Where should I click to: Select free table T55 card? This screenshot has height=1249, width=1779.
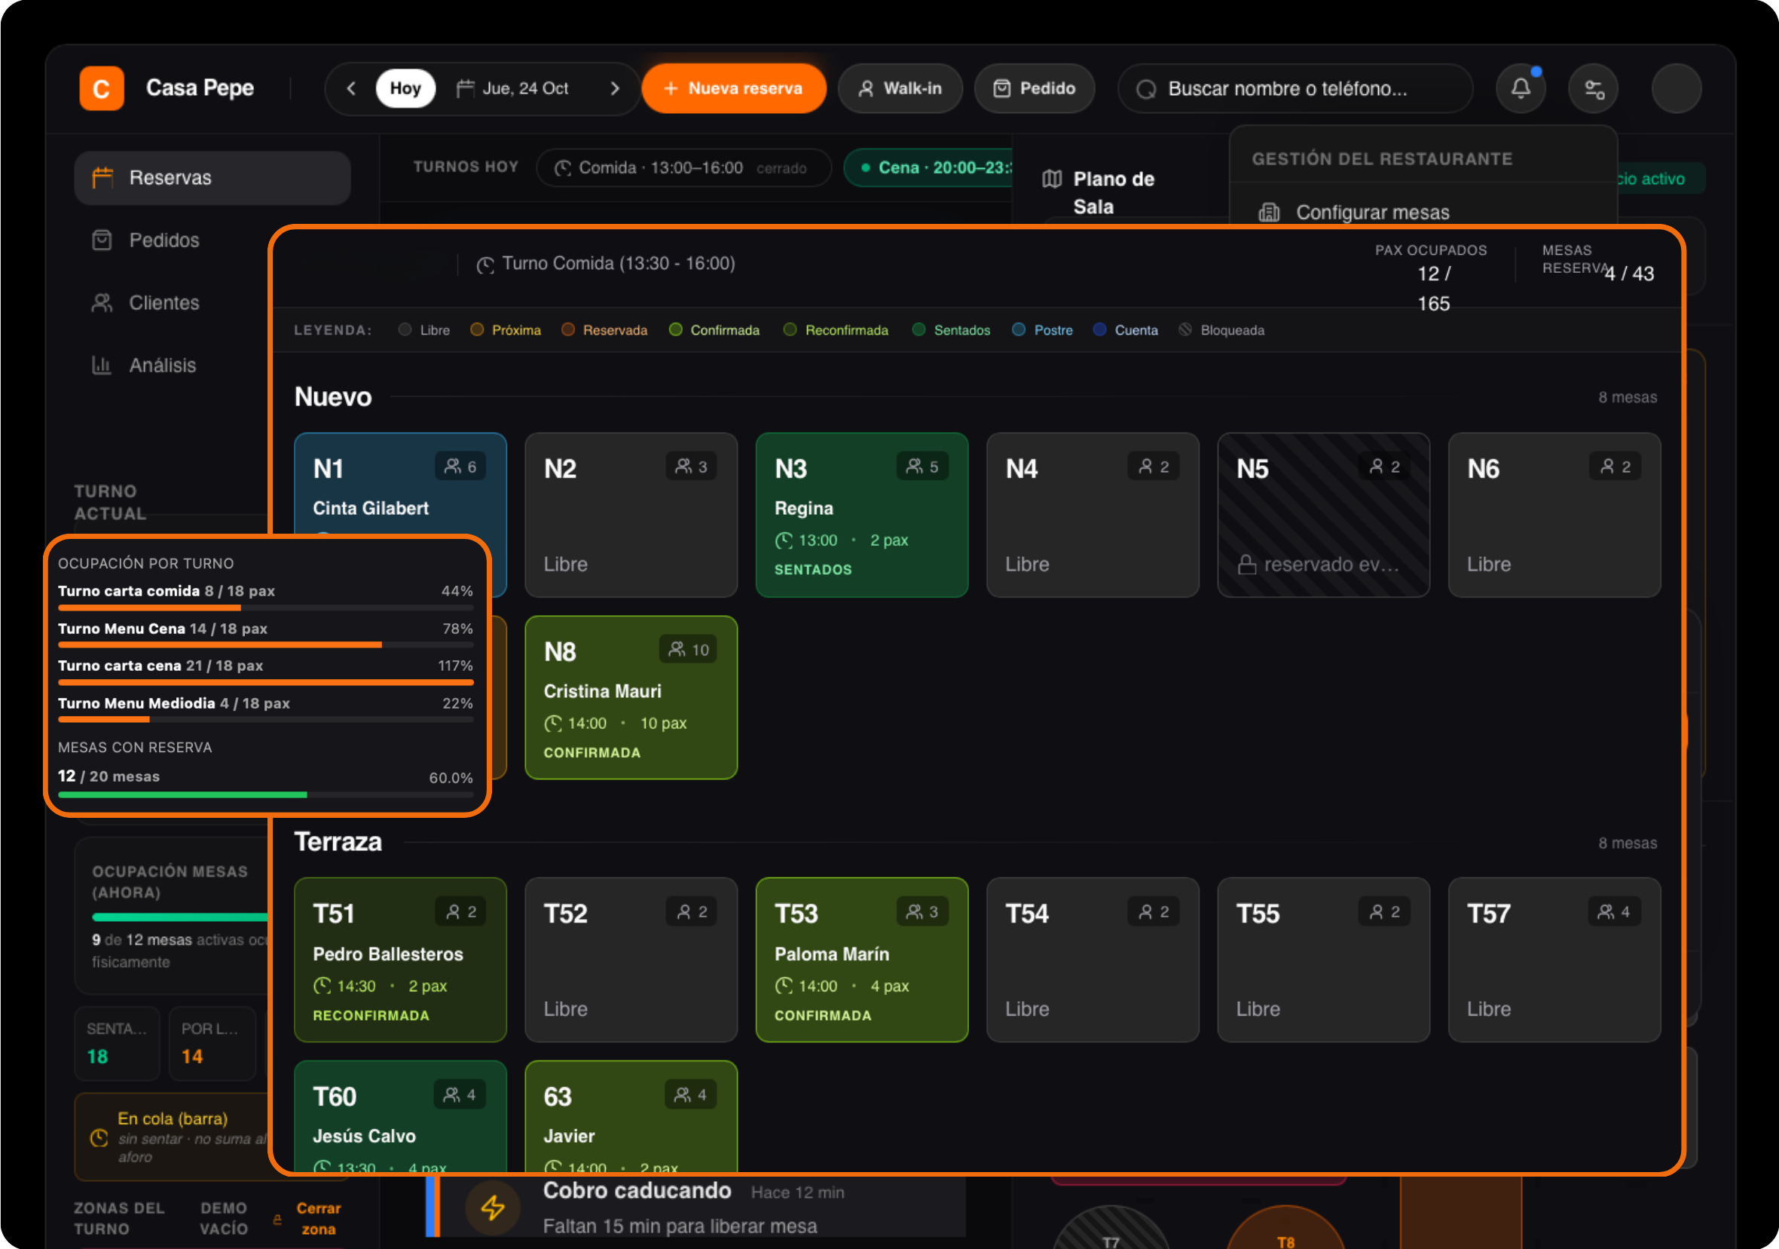[1323, 960]
